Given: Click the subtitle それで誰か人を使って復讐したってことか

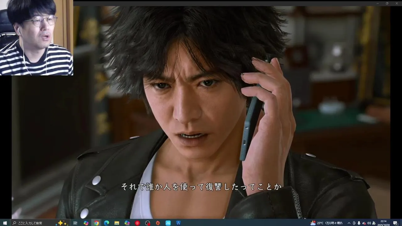Looking at the screenshot, I should coord(201,187).
